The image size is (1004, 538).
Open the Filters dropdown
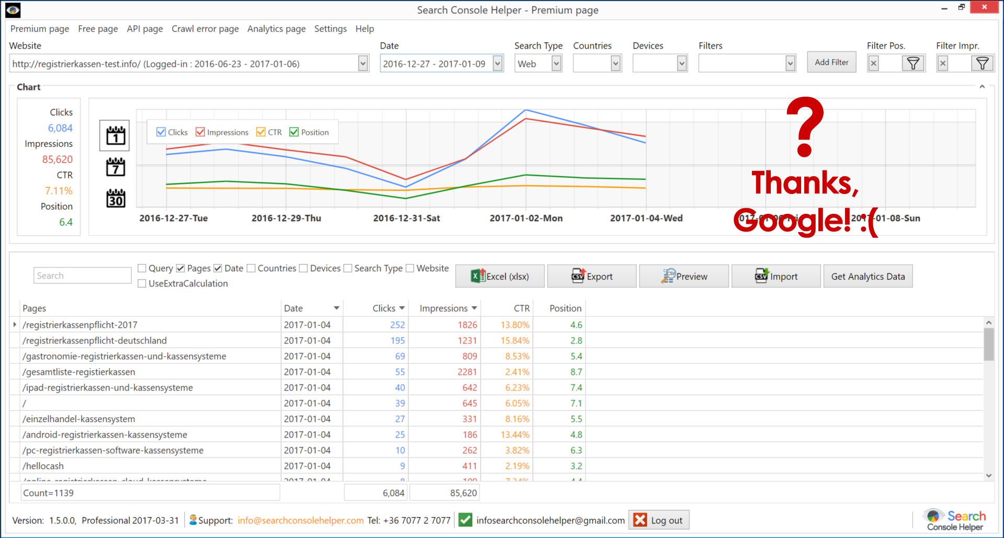coord(790,64)
